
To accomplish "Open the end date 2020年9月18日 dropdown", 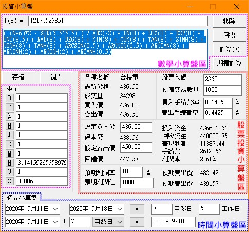I will 120,209.
